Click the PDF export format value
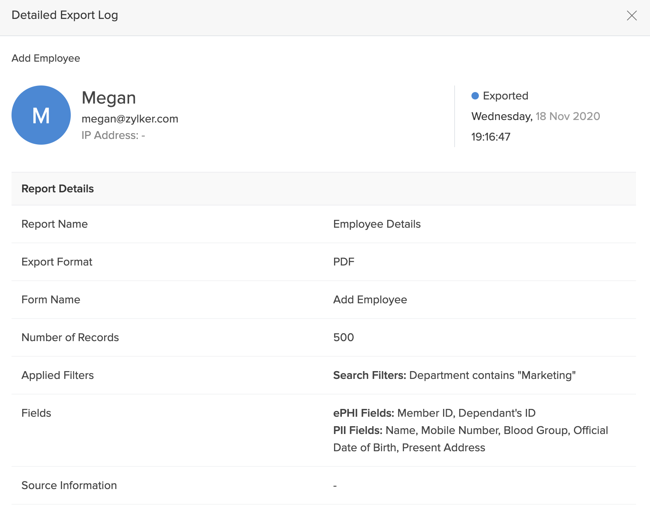Image resolution: width=650 pixels, height=517 pixels. click(344, 262)
